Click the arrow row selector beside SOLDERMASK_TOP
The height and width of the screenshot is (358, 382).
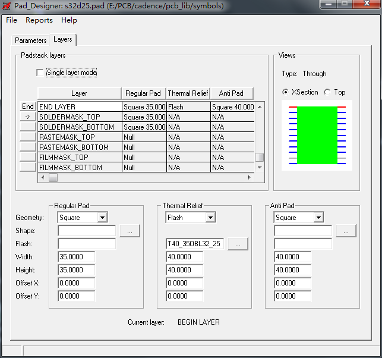click(28, 117)
